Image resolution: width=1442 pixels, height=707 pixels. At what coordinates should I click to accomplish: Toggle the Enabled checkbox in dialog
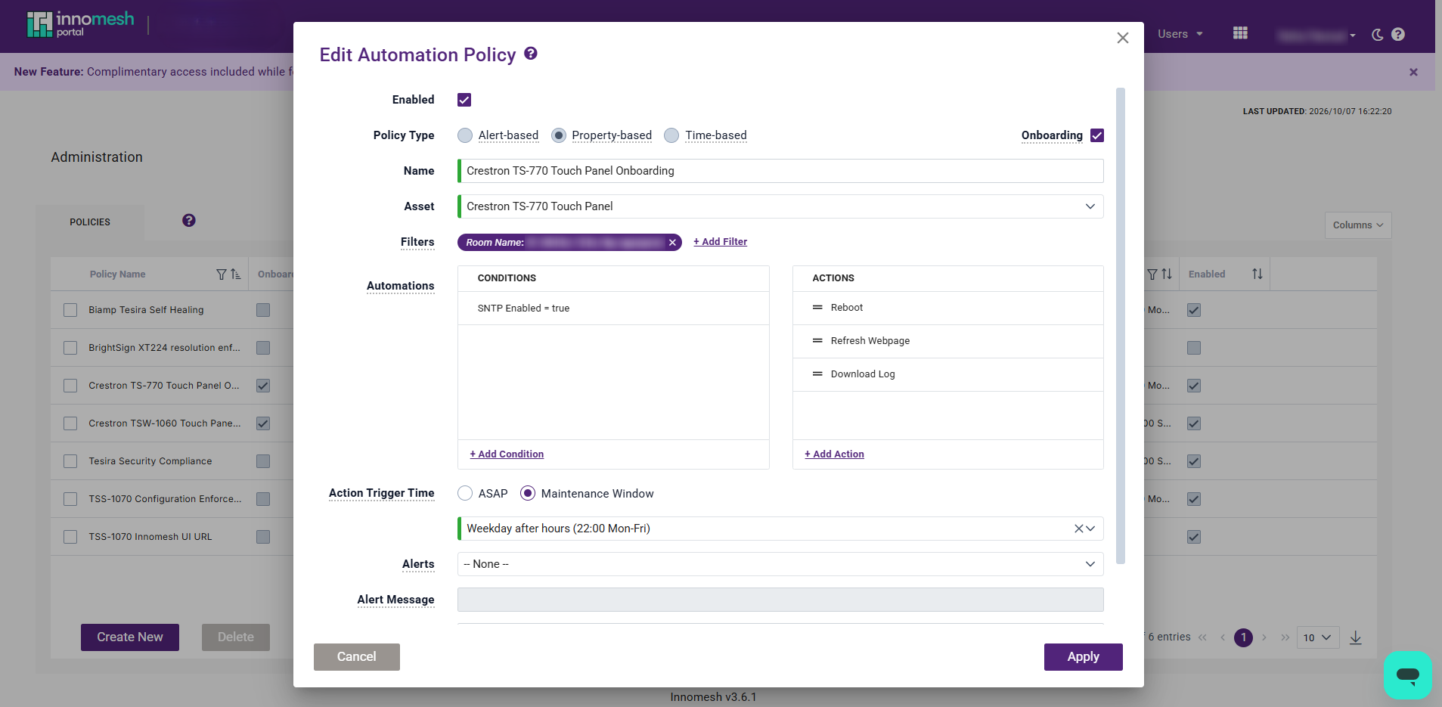(464, 100)
